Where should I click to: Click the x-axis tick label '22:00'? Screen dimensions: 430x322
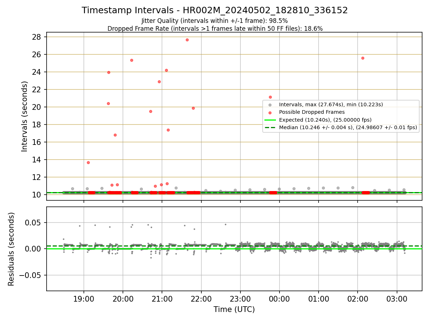click(x=201, y=298)
